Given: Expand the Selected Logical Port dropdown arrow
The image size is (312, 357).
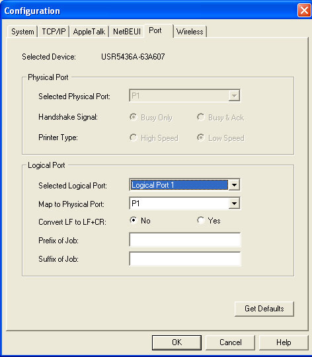Looking at the screenshot, I should pyautogui.click(x=234, y=185).
